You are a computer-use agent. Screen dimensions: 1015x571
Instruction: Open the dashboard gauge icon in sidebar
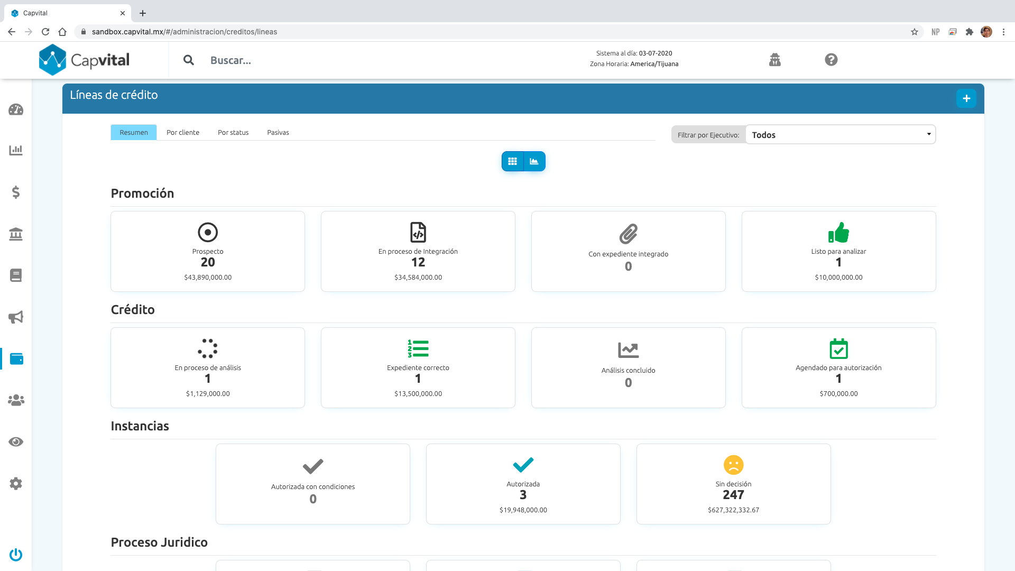[16, 109]
